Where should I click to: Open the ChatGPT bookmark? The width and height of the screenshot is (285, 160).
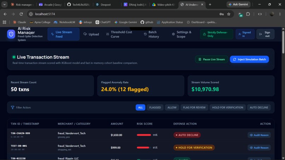(x=103, y=22)
